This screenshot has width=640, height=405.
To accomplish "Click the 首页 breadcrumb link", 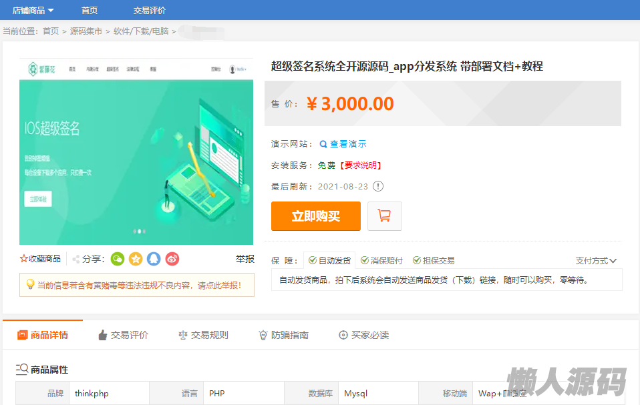I will (51, 31).
